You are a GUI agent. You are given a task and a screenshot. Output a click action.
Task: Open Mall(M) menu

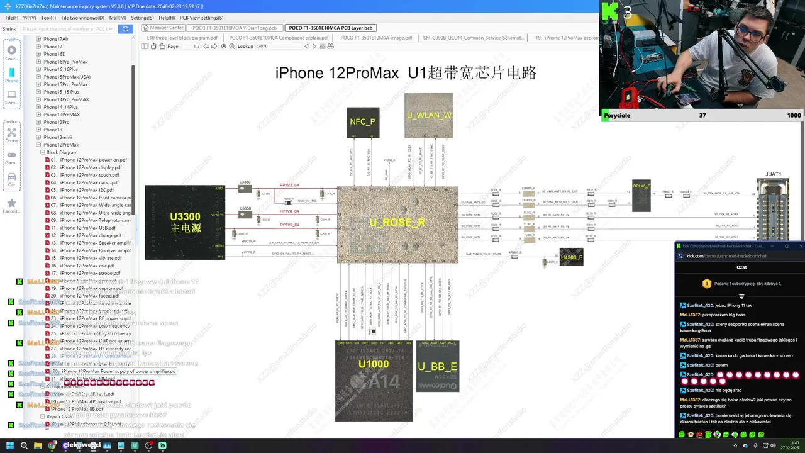(x=118, y=18)
